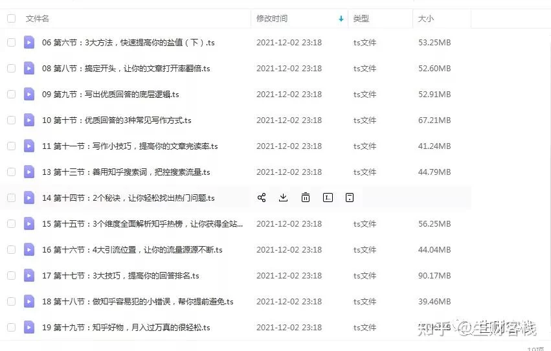Image resolution: width=551 pixels, height=351 pixels.
Task: Open file 09 第九节 写出优质回答的底层逻辑
Action: [110, 95]
